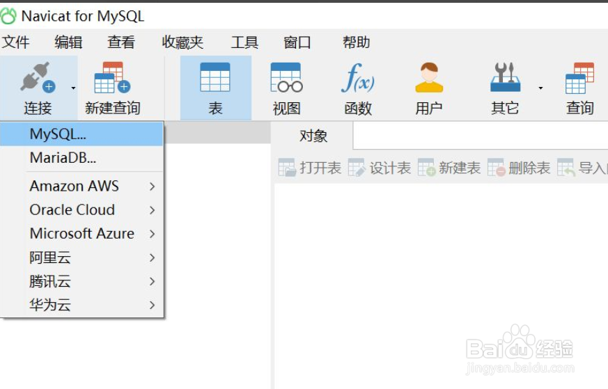This screenshot has height=389, width=608.
Task: Open the 工具 menu
Action: [x=244, y=42]
